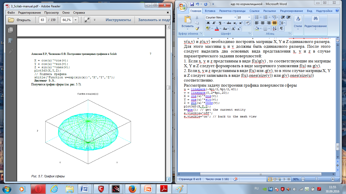Open the Просмотр menu in Adobe Reader

pos(51,13)
